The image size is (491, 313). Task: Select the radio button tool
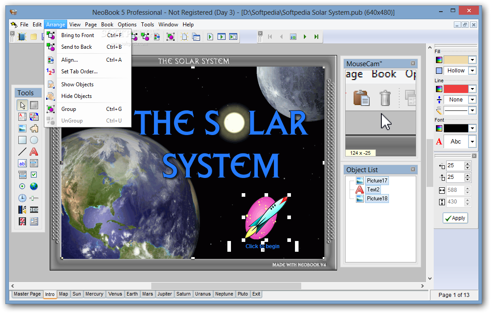(x=22, y=186)
